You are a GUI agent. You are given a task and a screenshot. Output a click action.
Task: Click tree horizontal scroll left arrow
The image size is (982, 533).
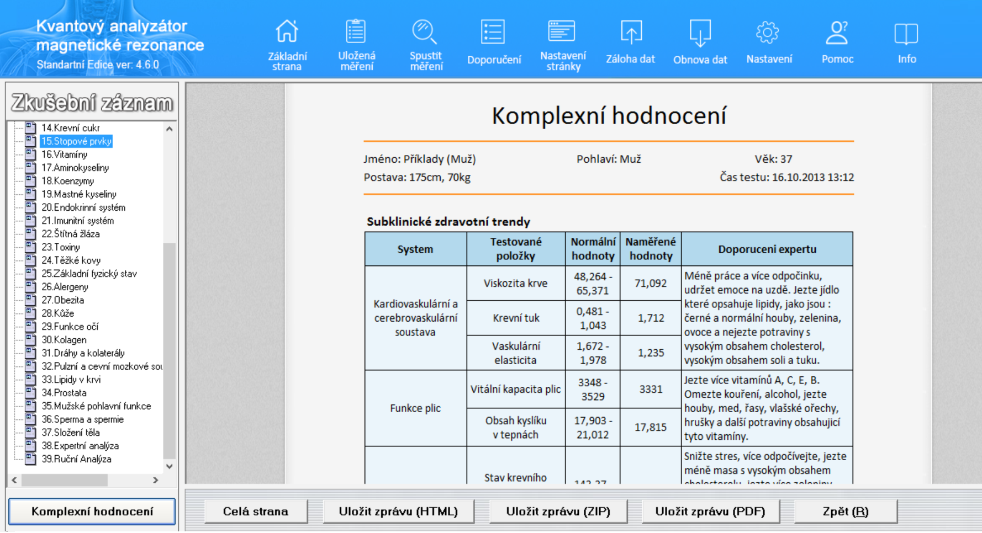point(14,480)
